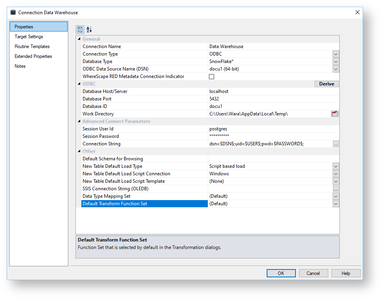Screen dimensions: 382x299
Task: Open Target Settings page
Action: 29,37
